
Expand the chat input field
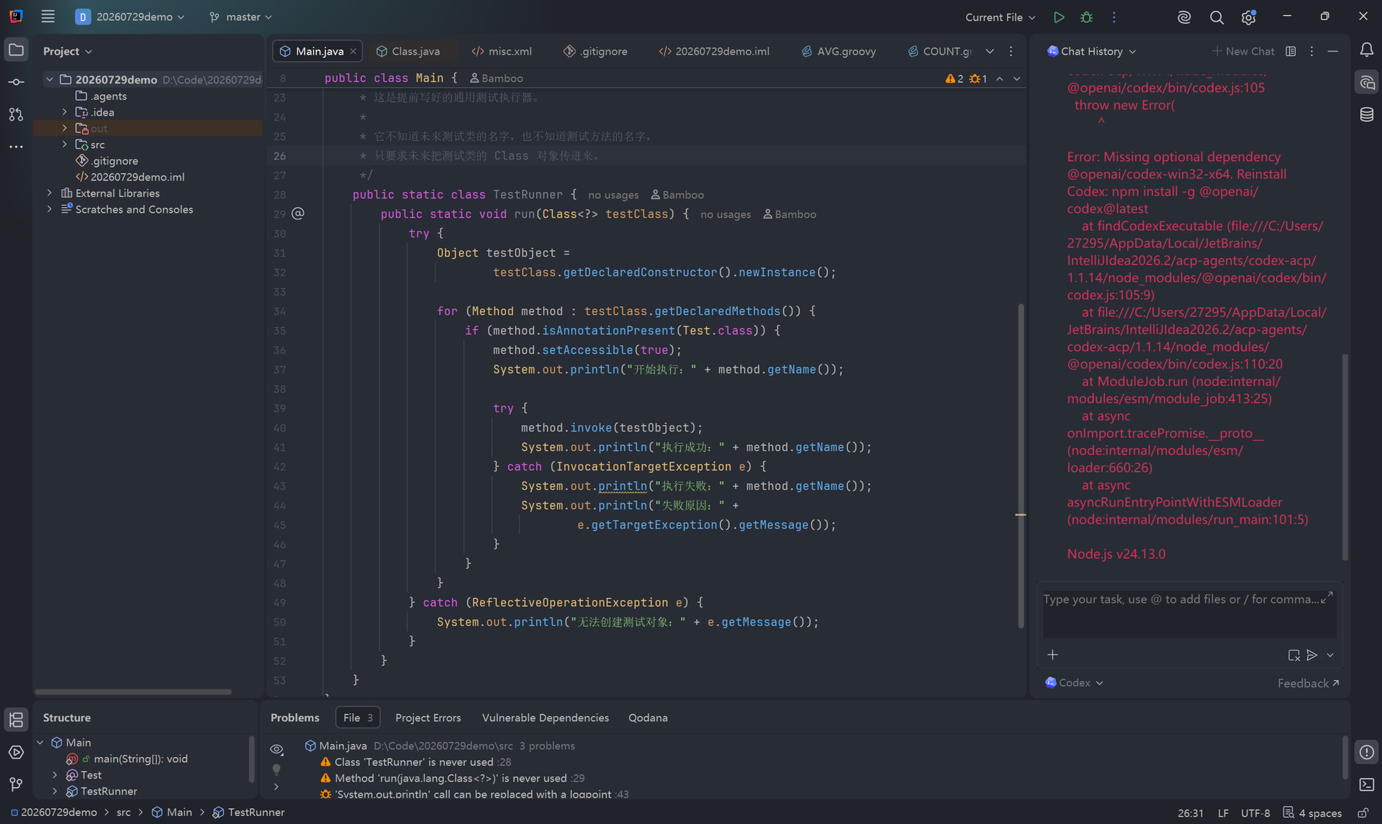[1327, 598]
